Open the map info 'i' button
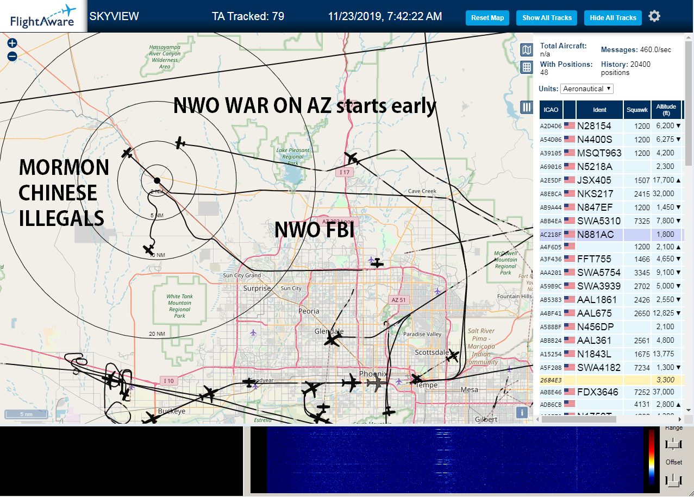Image resolution: width=694 pixels, height=497 pixels. [522, 412]
